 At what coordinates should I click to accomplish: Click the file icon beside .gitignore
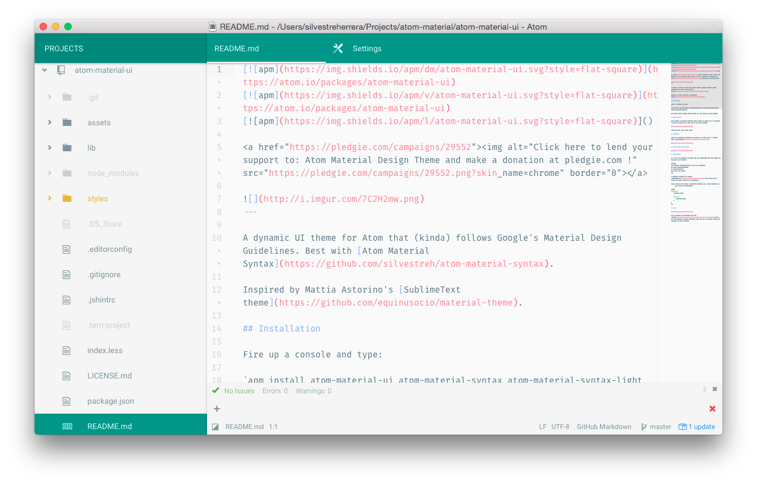click(x=67, y=275)
